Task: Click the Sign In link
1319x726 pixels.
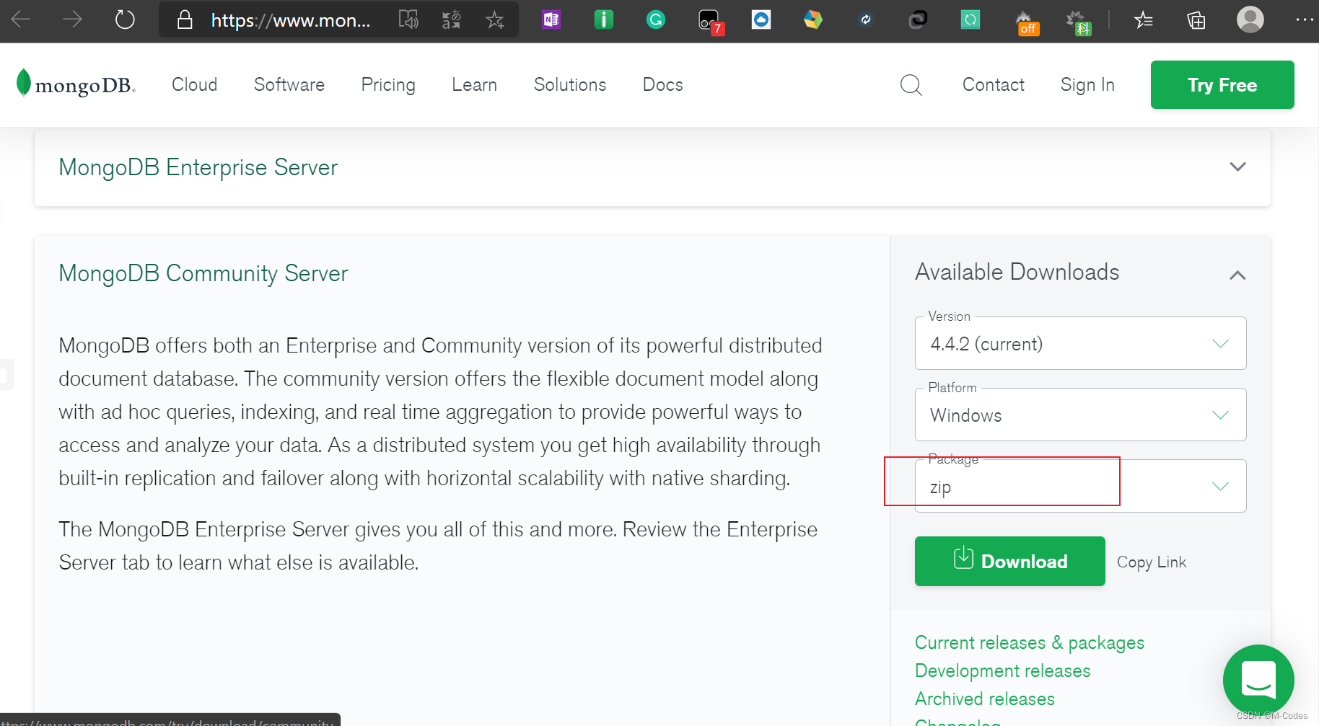Action: (x=1087, y=84)
